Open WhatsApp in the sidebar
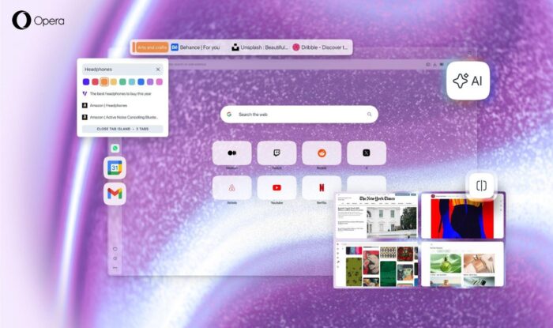Screen dimensions: 553x328 click(115, 148)
